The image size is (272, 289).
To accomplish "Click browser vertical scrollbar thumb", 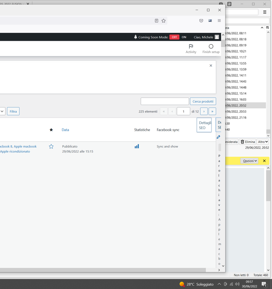I will [223, 43].
